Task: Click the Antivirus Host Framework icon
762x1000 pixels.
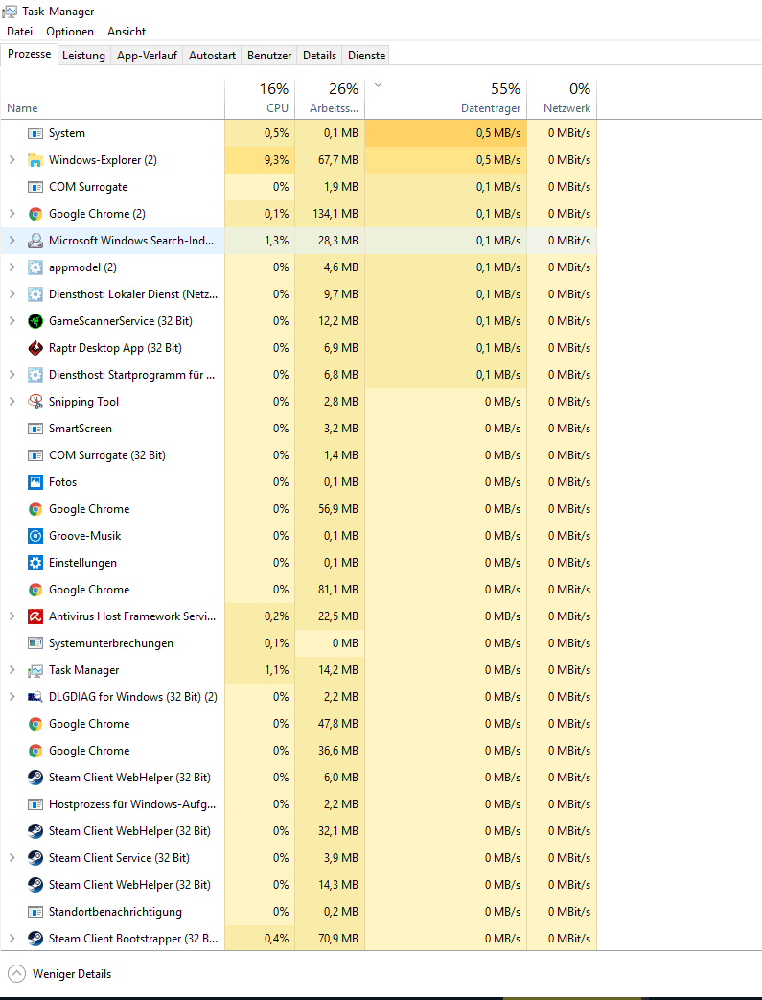Action: 35,616
